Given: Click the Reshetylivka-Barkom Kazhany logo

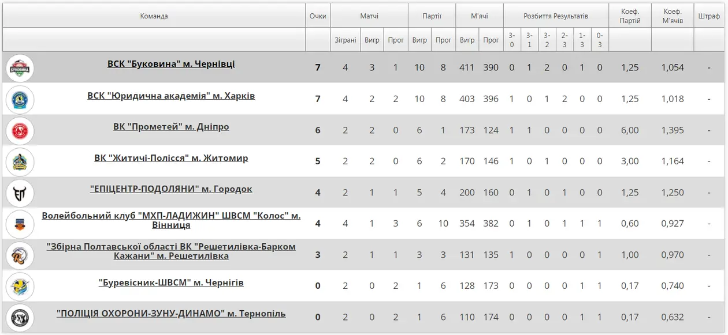Looking at the screenshot, I should 20,255.
